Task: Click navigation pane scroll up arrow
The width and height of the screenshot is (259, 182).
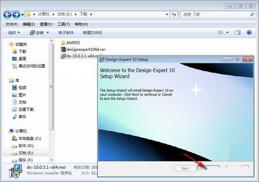Action: pyautogui.click(x=51, y=41)
